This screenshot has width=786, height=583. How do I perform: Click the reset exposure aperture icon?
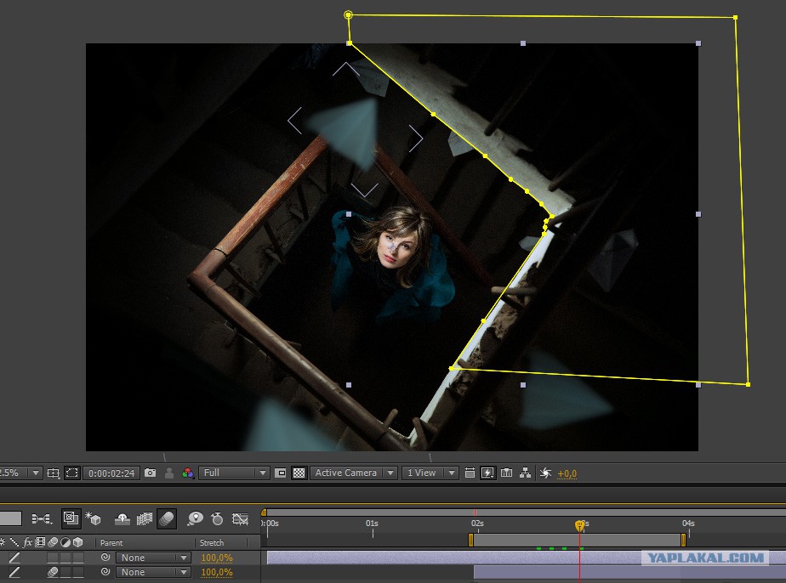(545, 473)
